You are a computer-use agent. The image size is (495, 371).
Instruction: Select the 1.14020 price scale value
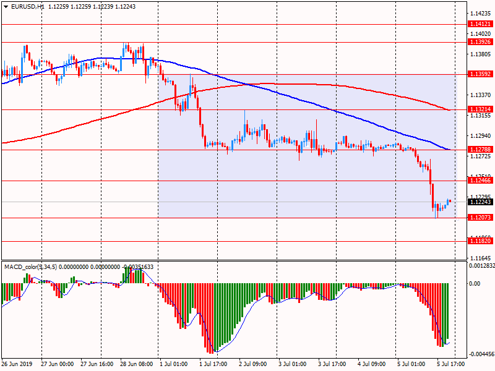[481, 34]
